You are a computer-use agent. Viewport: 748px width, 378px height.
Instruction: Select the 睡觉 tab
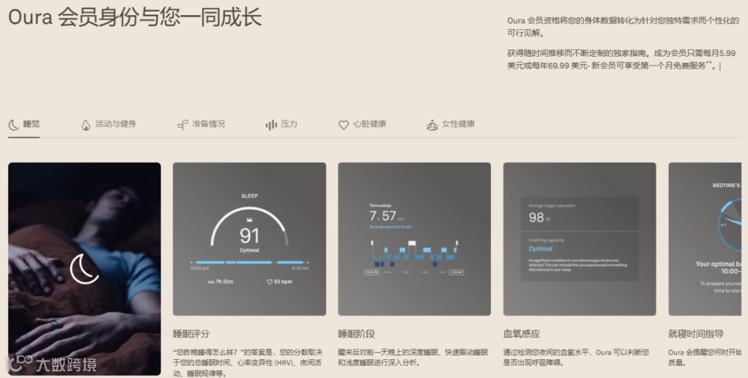click(x=24, y=125)
